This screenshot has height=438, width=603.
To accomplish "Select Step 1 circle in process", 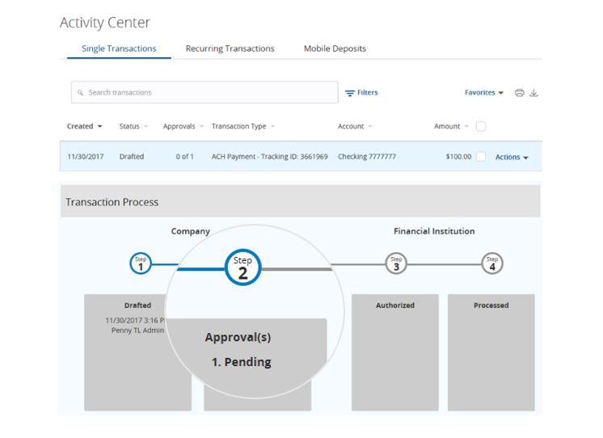I will tap(141, 263).
